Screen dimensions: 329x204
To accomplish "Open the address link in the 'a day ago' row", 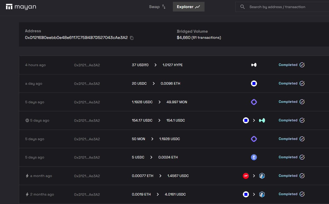I will coord(87,84).
